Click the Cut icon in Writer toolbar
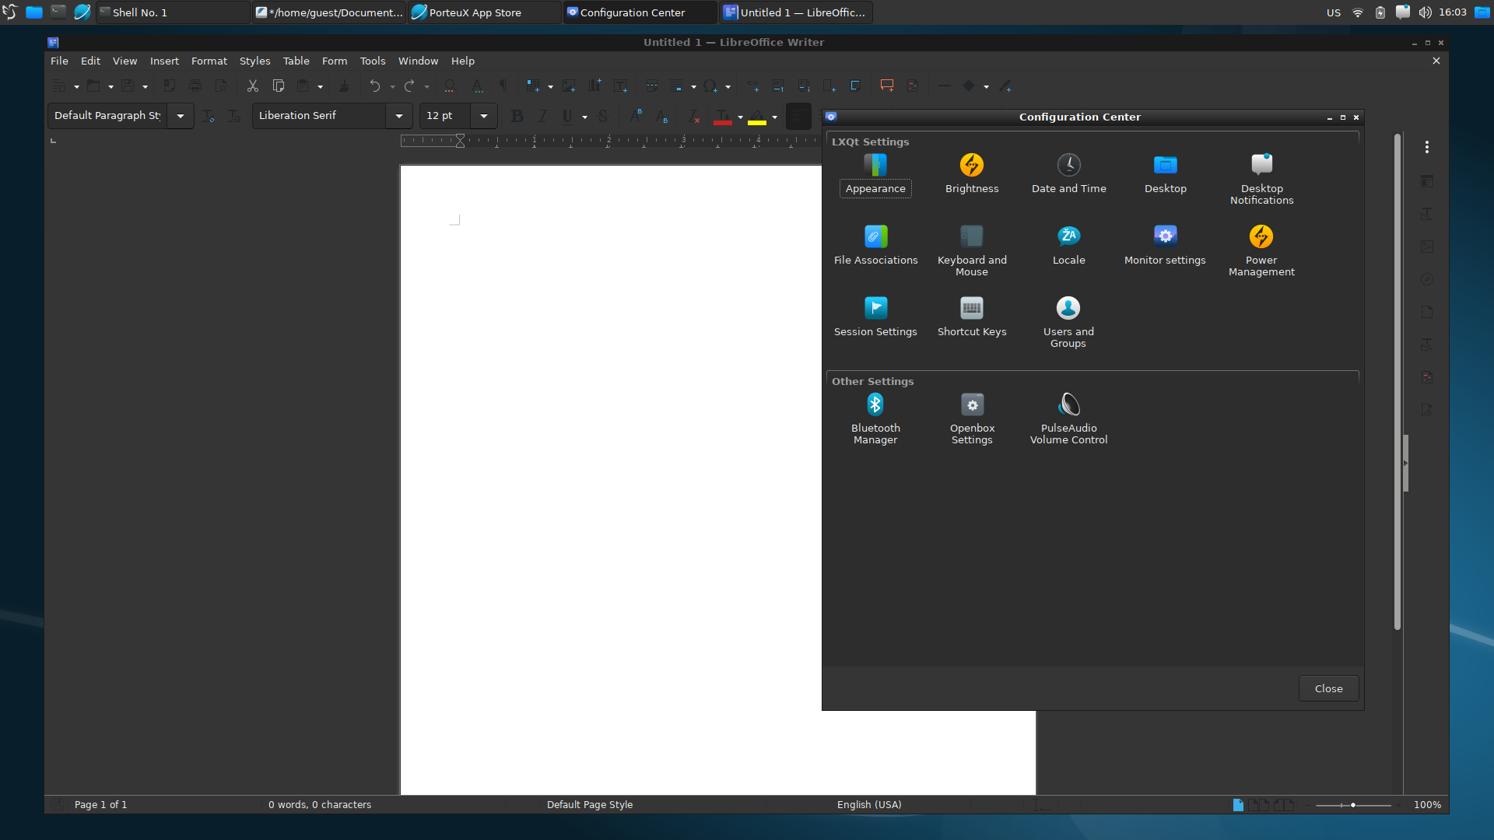The width and height of the screenshot is (1494, 840). [252, 86]
